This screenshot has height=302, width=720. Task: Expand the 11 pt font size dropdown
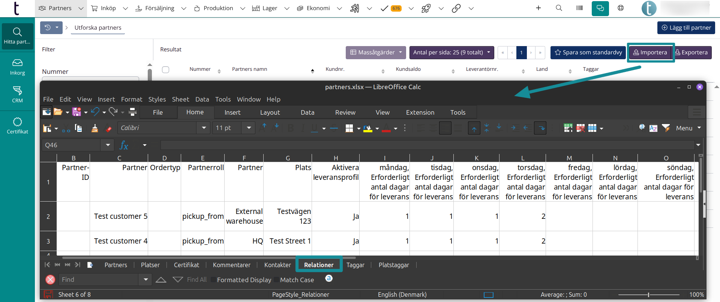(249, 128)
